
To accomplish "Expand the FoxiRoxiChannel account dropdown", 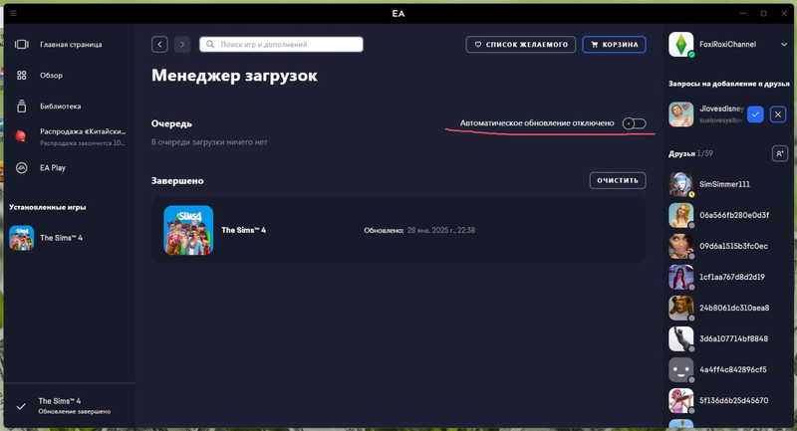I will click(783, 45).
